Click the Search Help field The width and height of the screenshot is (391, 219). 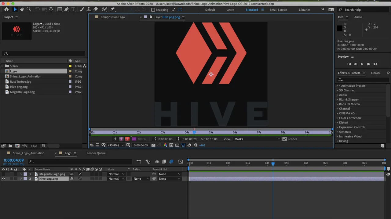point(364,10)
